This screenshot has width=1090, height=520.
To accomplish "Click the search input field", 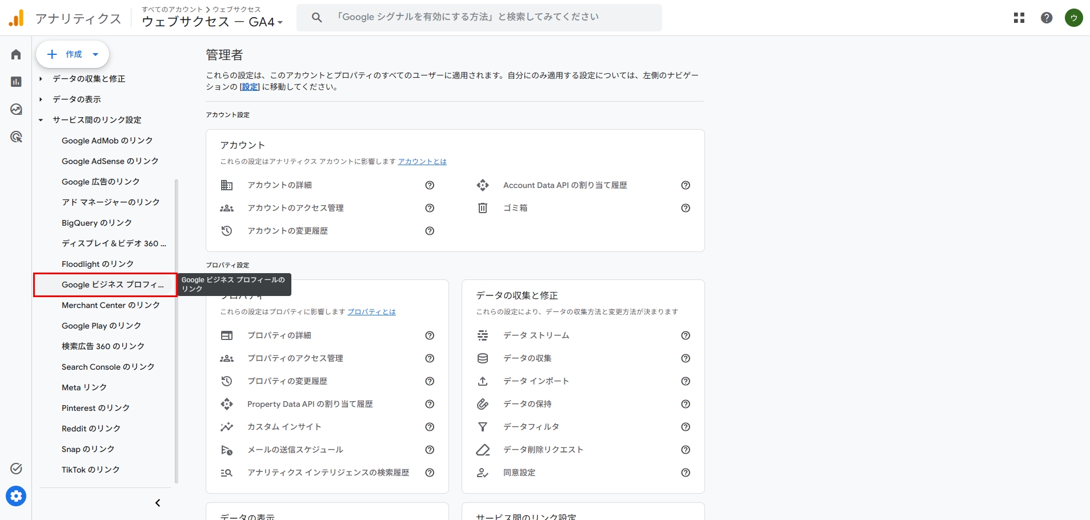I will [479, 18].
